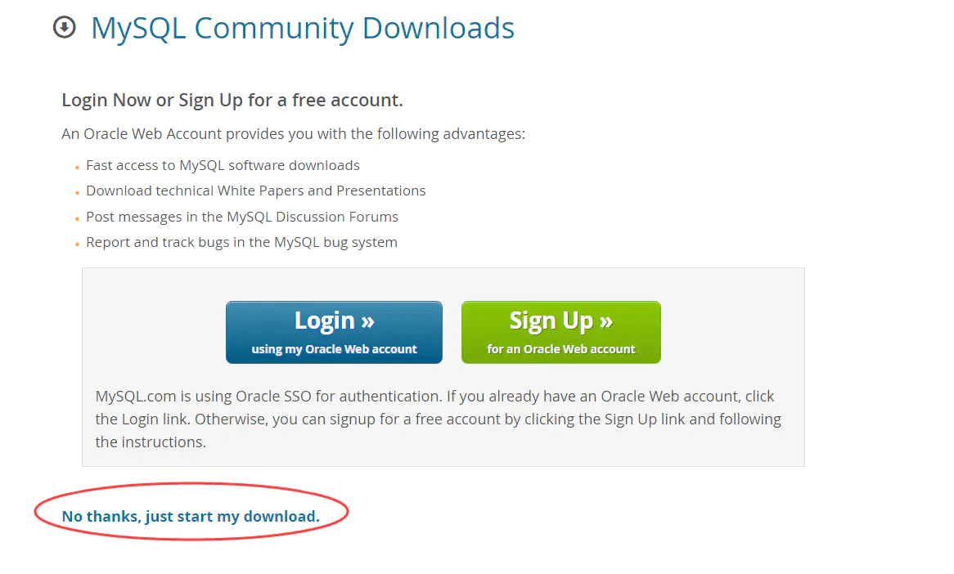This screenshot has width=954, height=574.
Task: Click the double chevron on Sign Up button
Action: coord(606,321)
